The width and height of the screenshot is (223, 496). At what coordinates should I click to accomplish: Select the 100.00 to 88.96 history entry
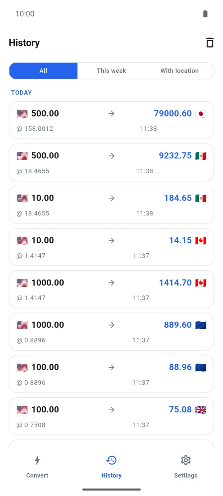pyautogui.click(x=111, y=374)
